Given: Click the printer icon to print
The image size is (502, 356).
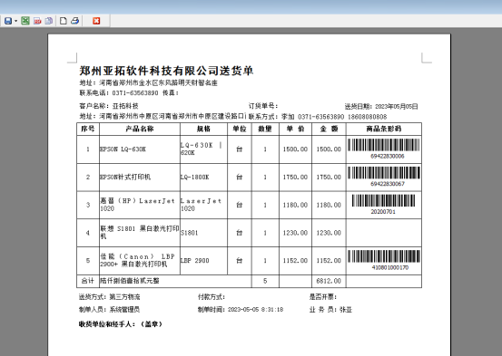Looking at the screenshot, I should coord(75,21).
